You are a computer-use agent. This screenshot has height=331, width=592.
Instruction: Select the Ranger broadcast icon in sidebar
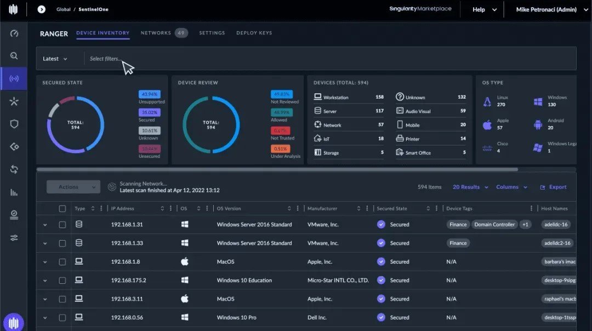14,78
